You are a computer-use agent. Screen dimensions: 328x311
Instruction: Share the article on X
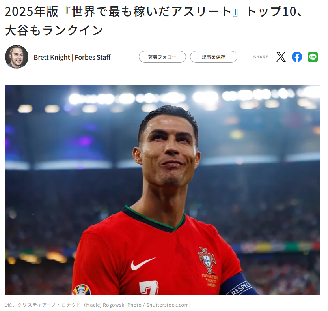[281, 57]
